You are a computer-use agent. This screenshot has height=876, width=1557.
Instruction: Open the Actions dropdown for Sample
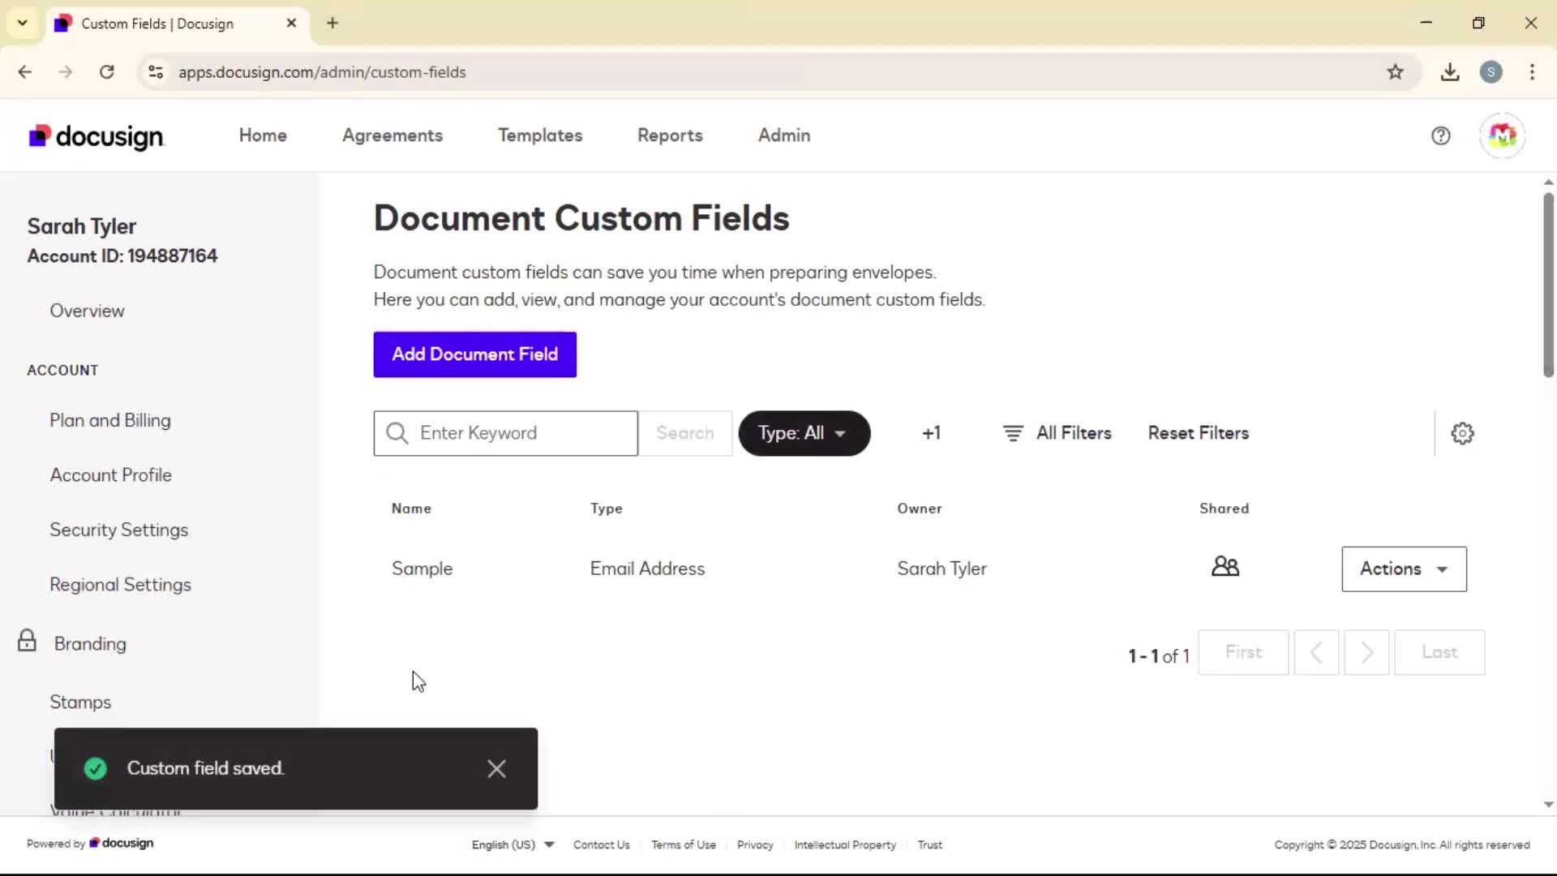[x=1404, y=569]
